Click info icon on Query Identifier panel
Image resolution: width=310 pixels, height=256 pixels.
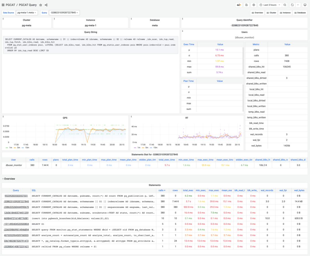pos(183,19)
